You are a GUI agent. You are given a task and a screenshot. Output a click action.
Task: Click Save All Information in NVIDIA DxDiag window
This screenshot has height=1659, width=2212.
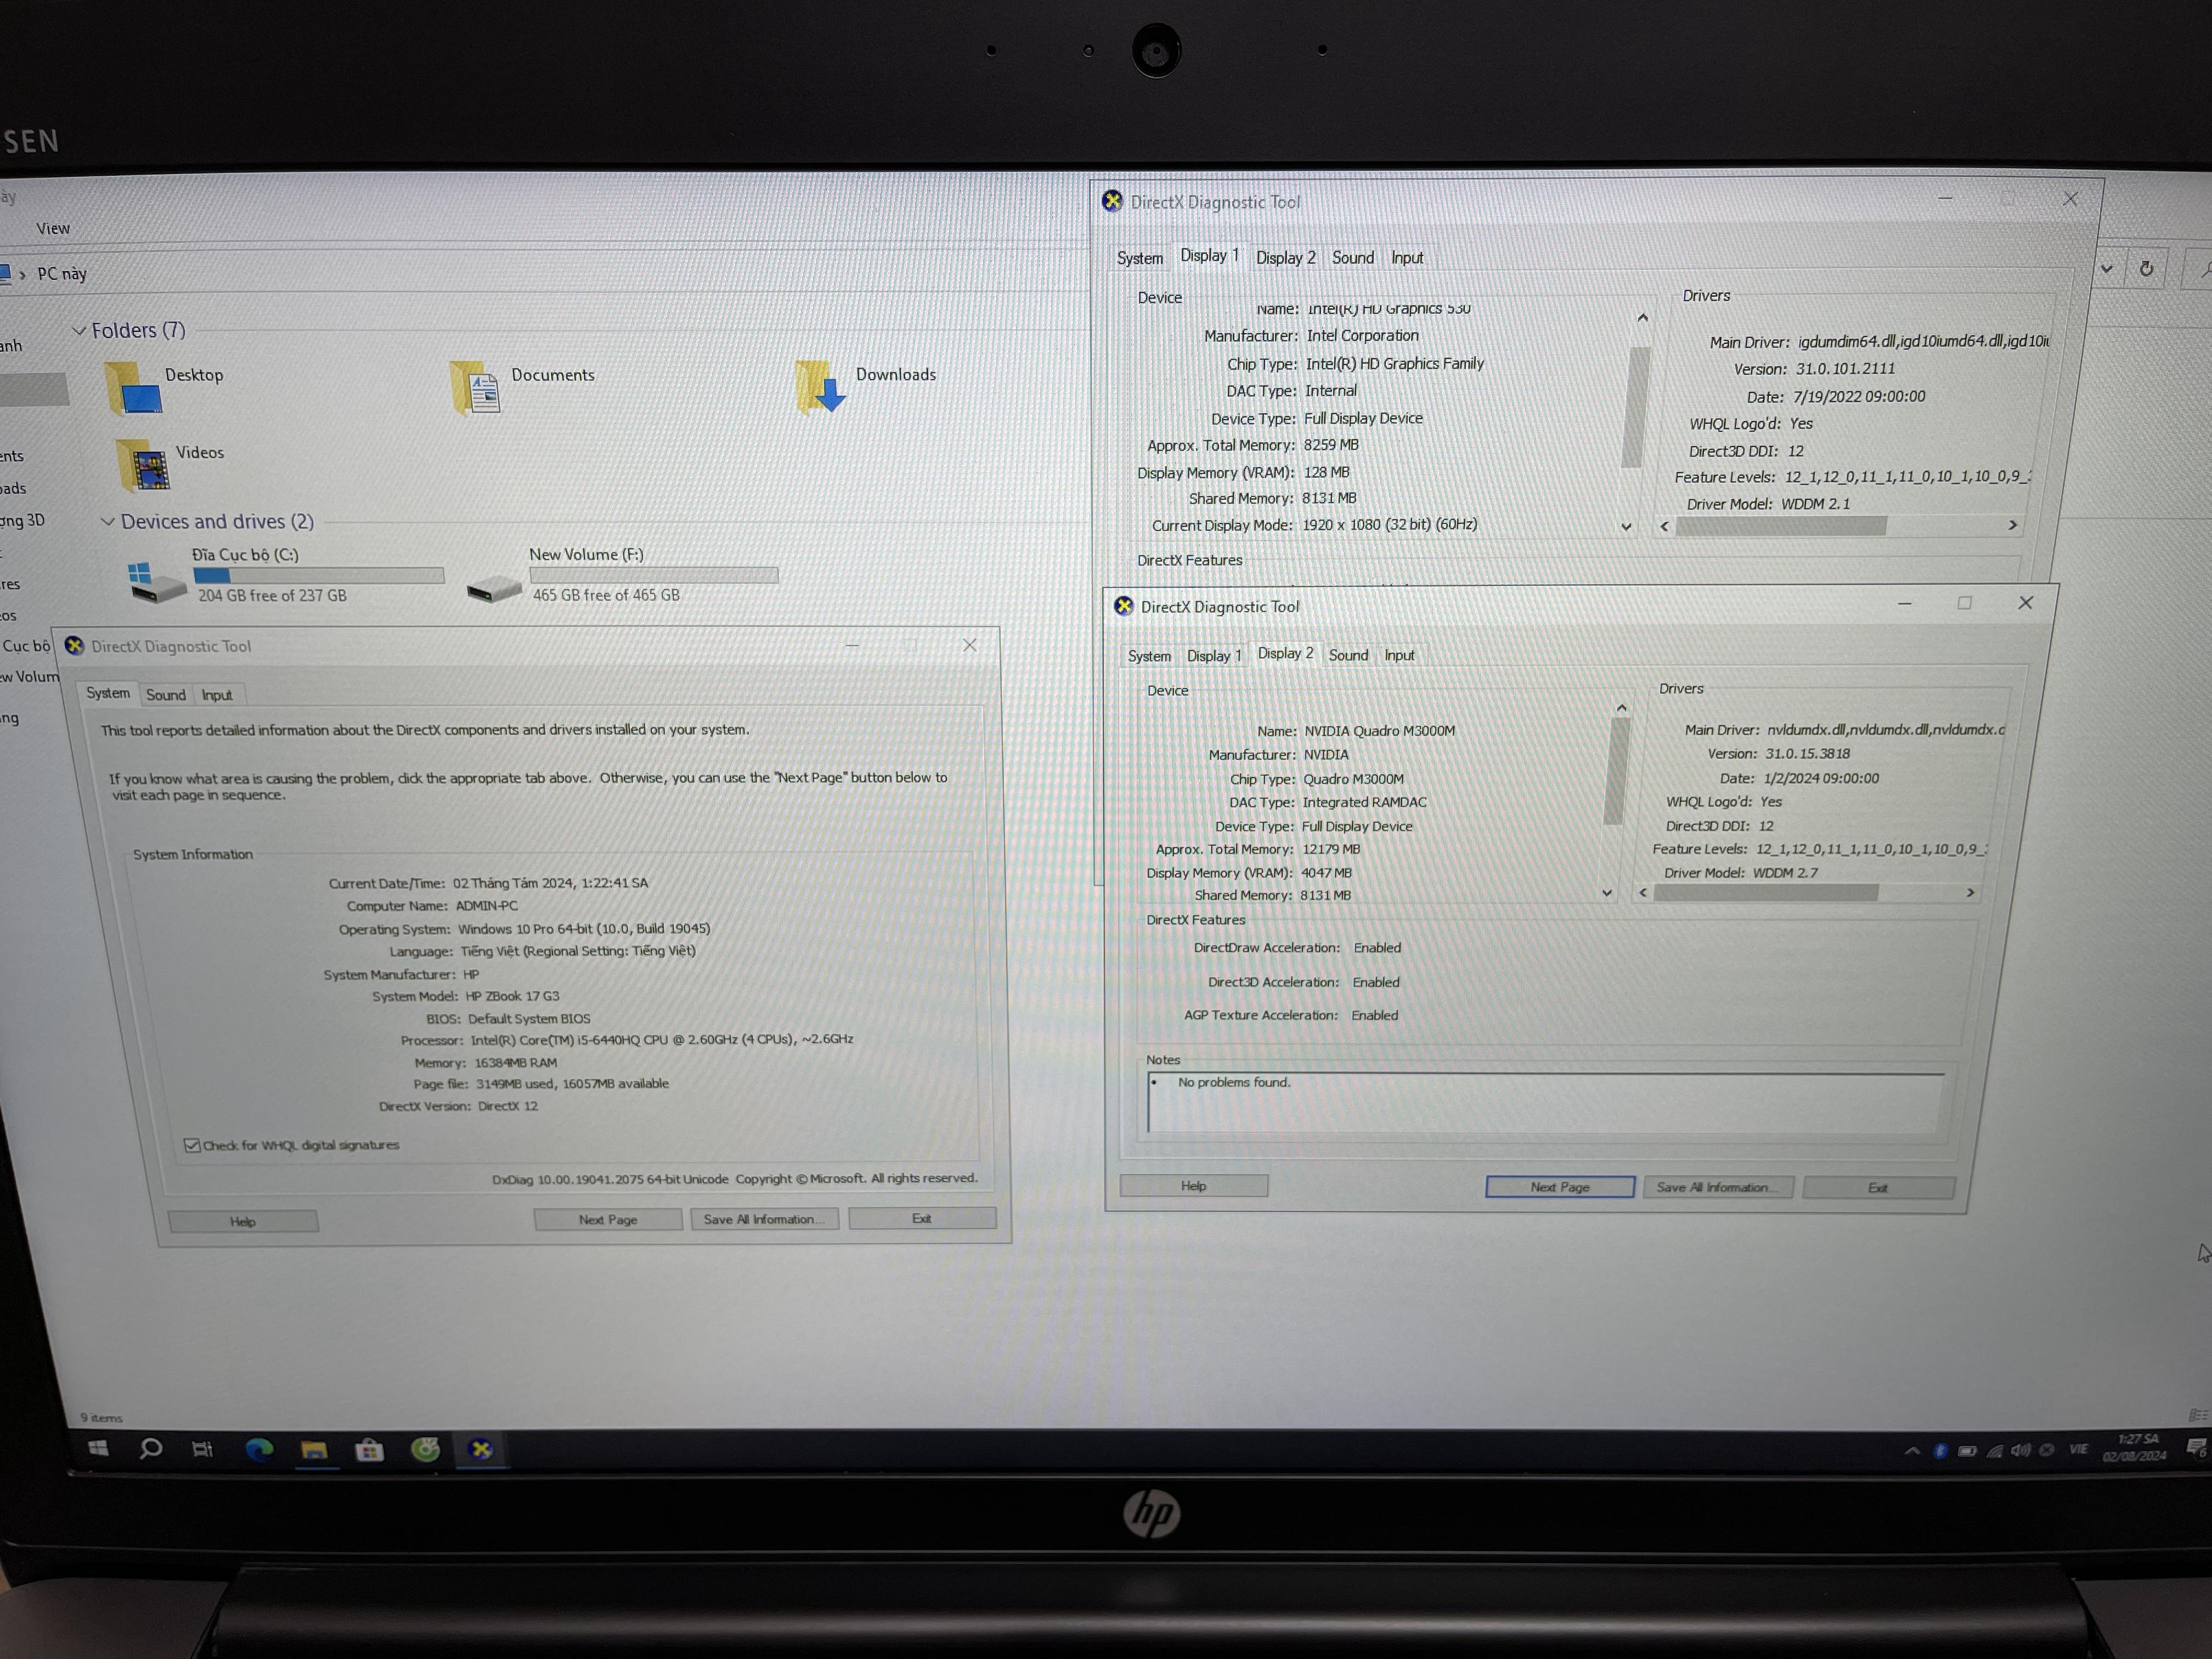1719,1187
